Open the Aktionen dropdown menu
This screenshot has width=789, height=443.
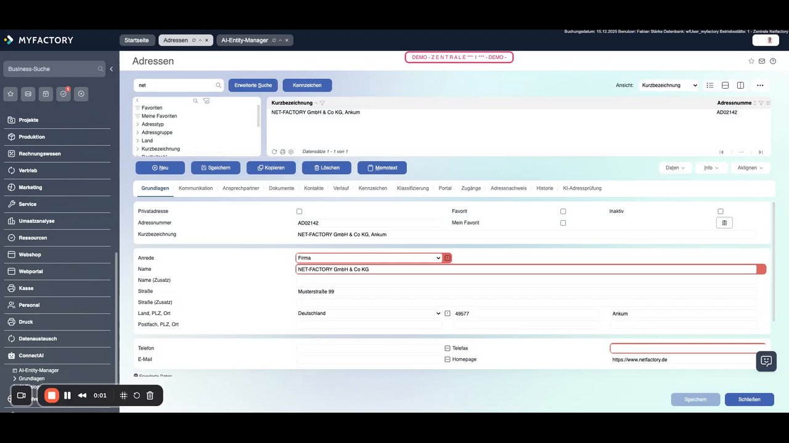(750, 168)
